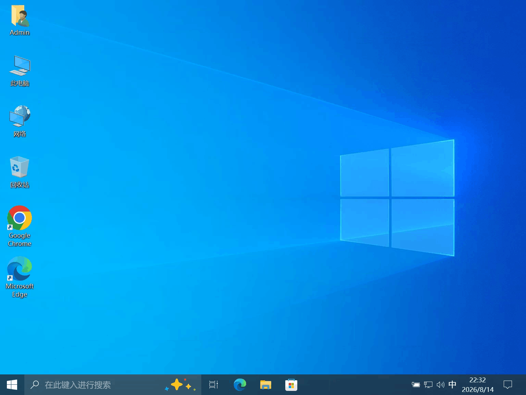Image resolution: width=526 pixels, height=395 pixels.
Task: Open the notification action center
Action: [x=508, y=385]
